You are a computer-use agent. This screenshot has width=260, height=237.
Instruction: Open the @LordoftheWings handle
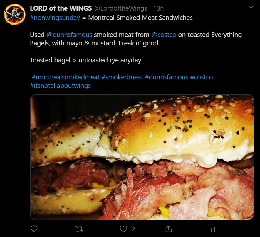pyautogui.click(x=120, y=8)
